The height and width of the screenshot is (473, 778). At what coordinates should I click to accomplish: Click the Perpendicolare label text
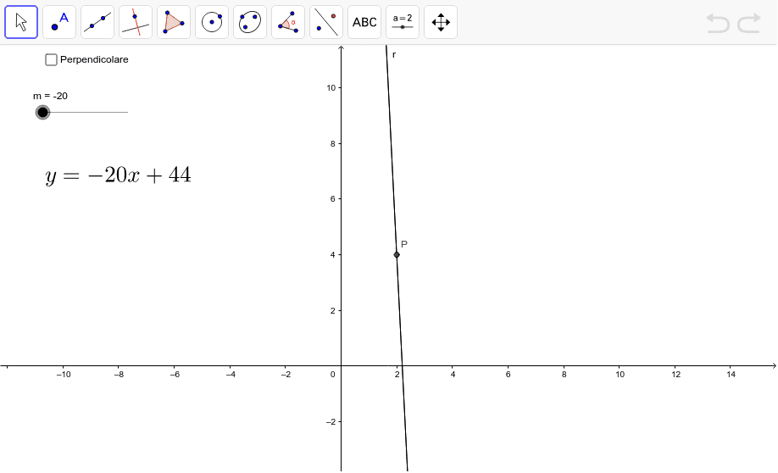[x=94, y=59]
